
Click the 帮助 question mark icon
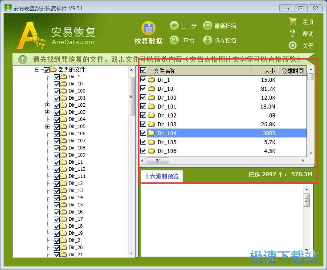point(293,33)
